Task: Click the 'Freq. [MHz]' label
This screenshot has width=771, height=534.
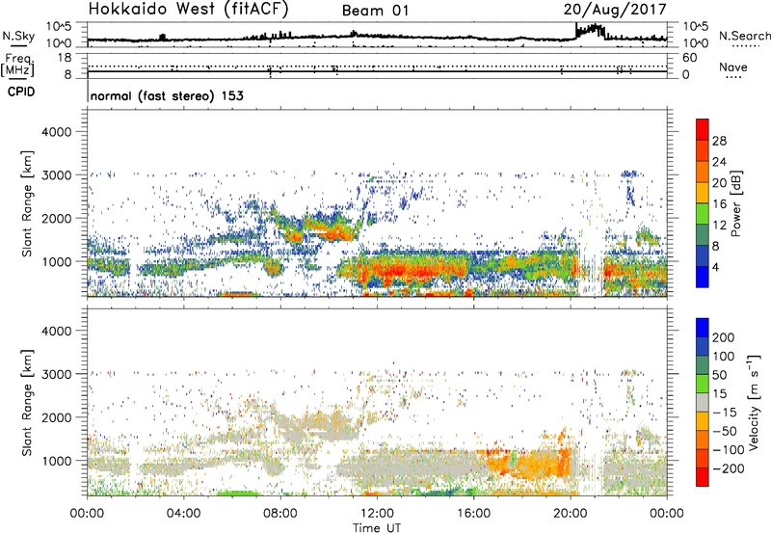Action: (x=17, y=65)
